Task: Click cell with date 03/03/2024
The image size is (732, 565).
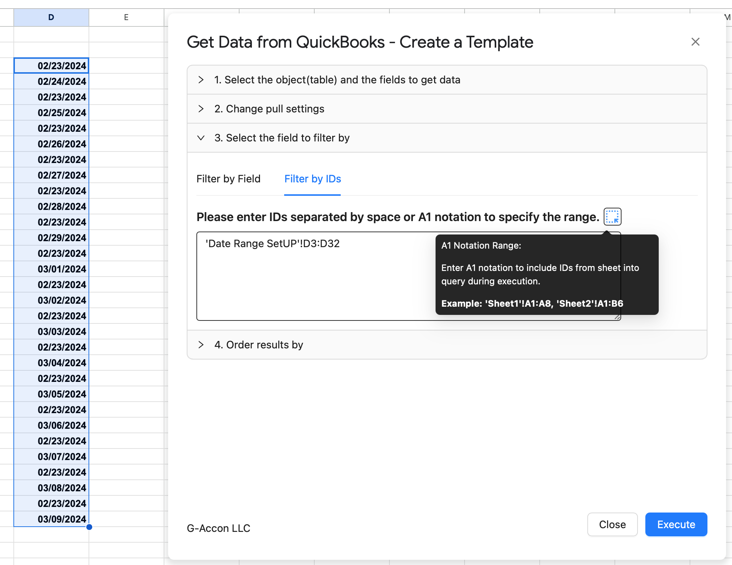Action: (51, 331)
